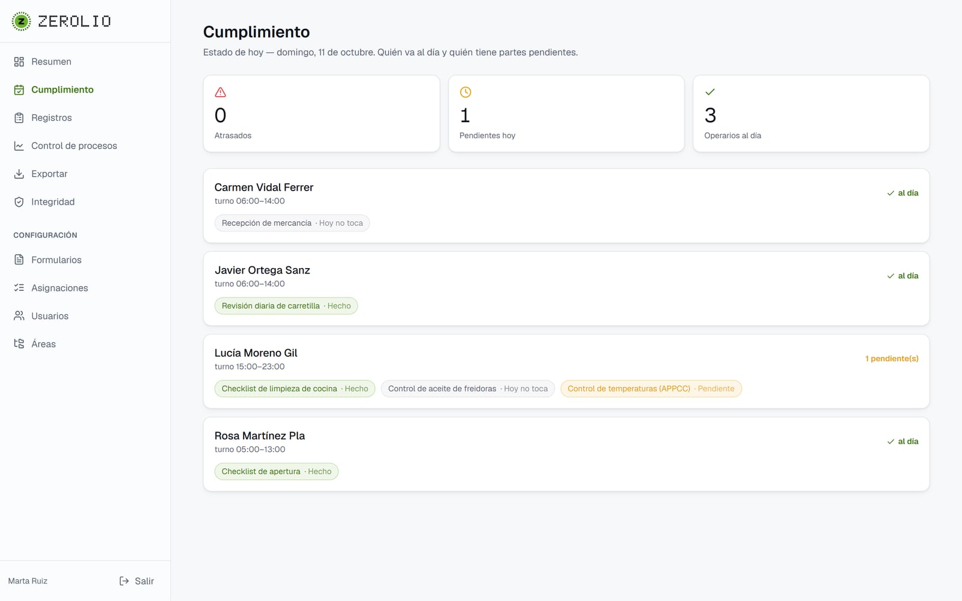Viewport: 962px width, 601px height.
Task: Go to Registros in the sidebar
Action: pos(85,118)
